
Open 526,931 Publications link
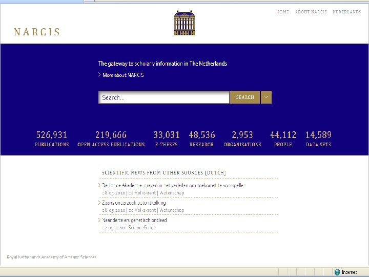point(52,139)
